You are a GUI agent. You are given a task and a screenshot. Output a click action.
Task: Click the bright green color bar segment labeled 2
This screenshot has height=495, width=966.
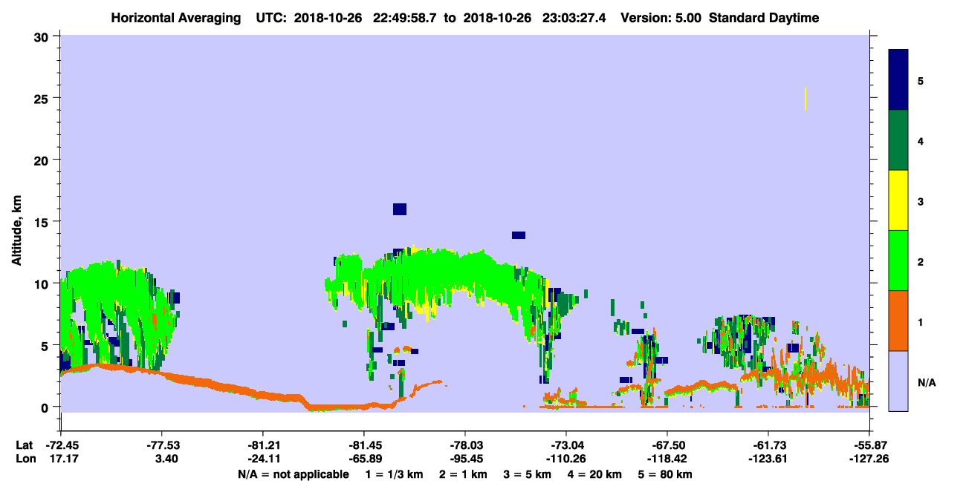(898, 260)
